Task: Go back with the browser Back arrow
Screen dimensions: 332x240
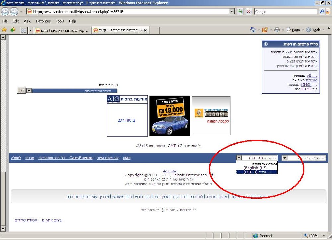Action: click(x=5, y=11)
